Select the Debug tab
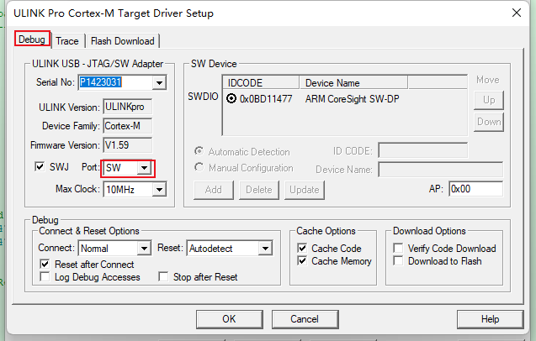Viewport: 536px width, 341px height. tap(32, 39)
